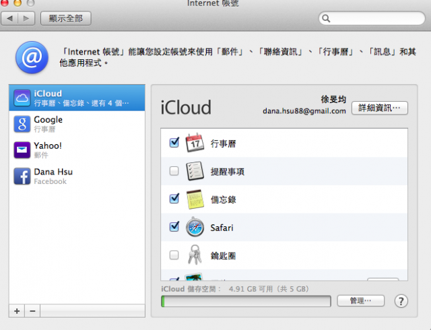Click the Reminders checklist icon

tap(195, 171)
